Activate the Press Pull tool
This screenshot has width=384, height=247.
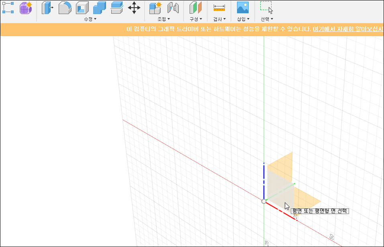(47, 8)
